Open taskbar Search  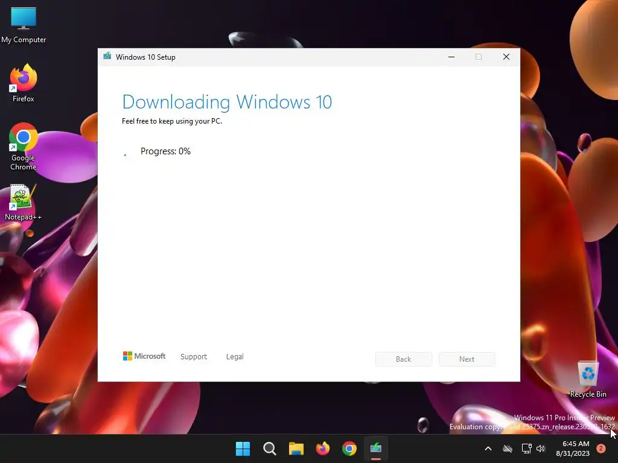(x=270, y=449)
